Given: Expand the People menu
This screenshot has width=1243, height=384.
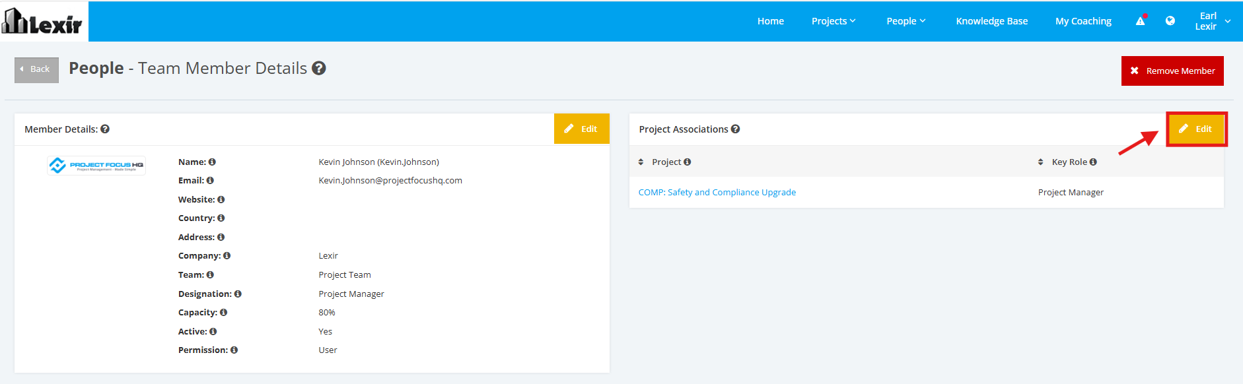Looking at the screenshot, I should tap(906, 21).
